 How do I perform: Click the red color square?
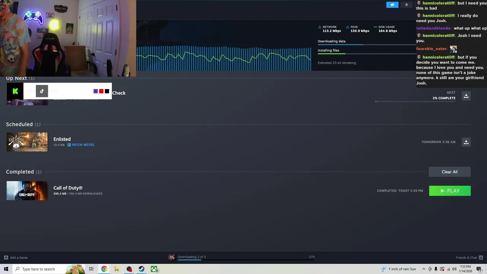pos(101,91)
